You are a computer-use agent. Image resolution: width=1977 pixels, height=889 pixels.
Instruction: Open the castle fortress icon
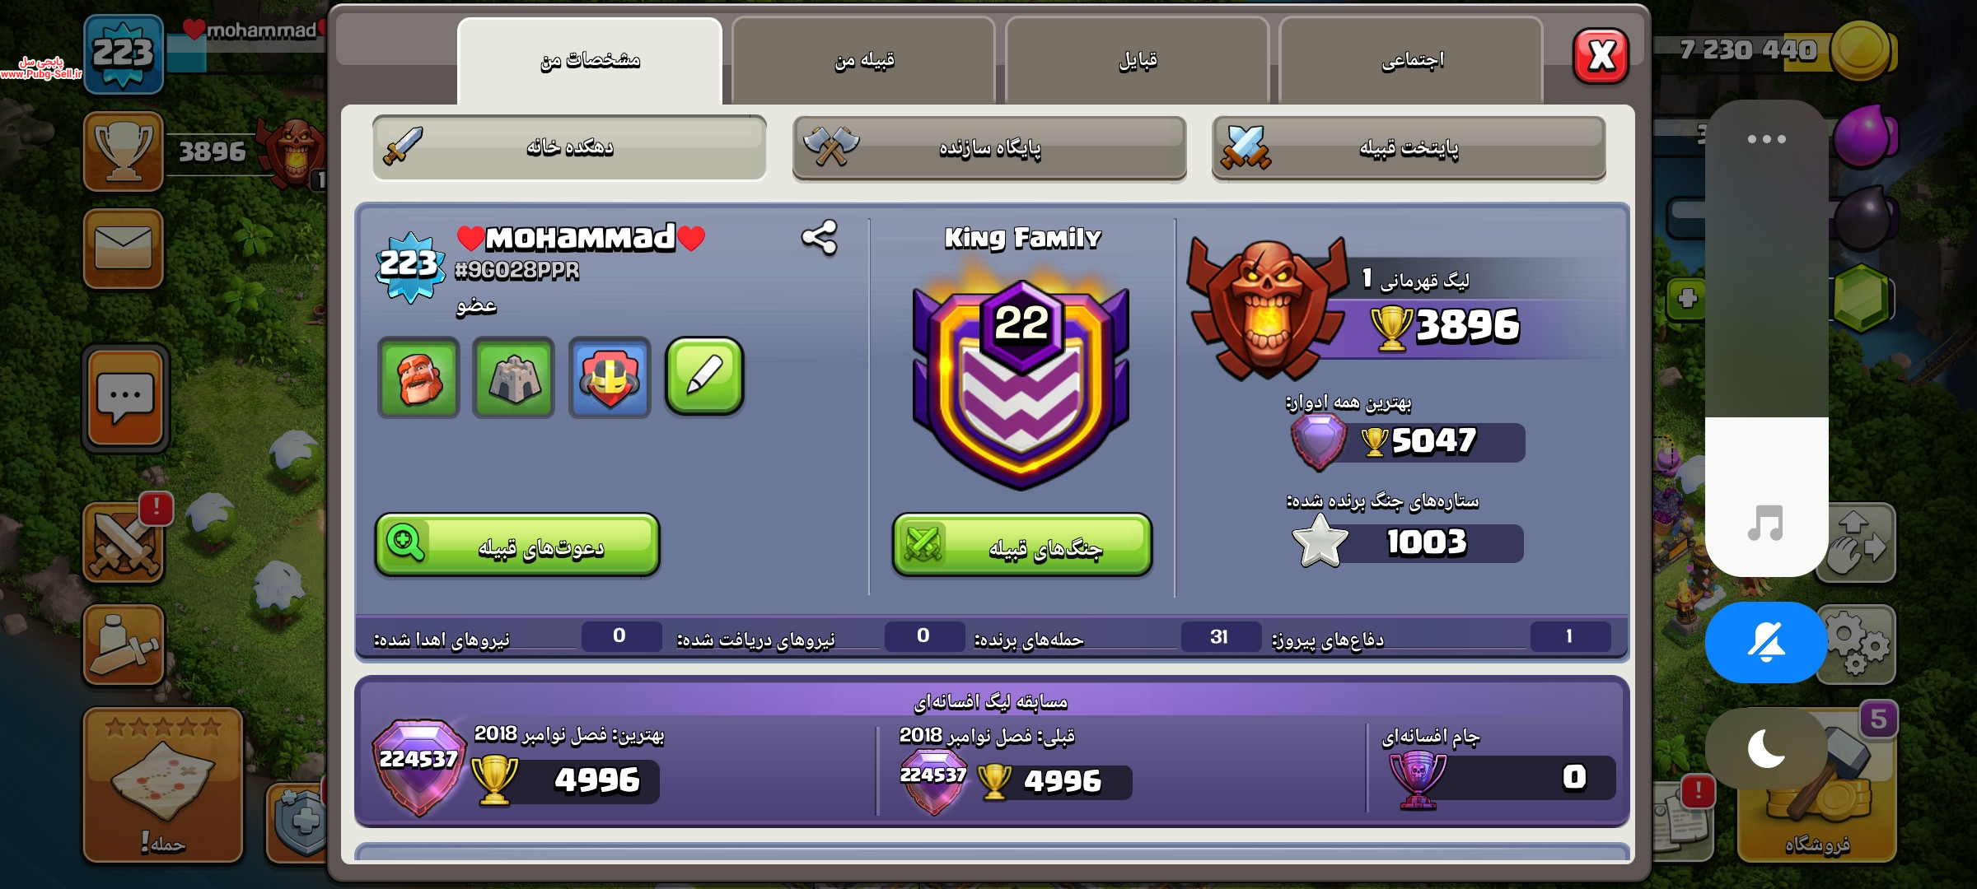click(x=514, y=378)
